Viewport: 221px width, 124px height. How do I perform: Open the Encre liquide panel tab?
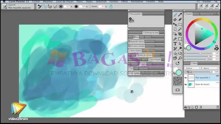pos(155,59)
